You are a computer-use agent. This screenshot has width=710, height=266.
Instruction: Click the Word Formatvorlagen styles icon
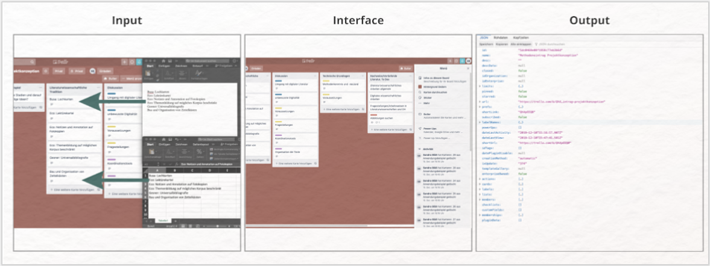(198, 73)
